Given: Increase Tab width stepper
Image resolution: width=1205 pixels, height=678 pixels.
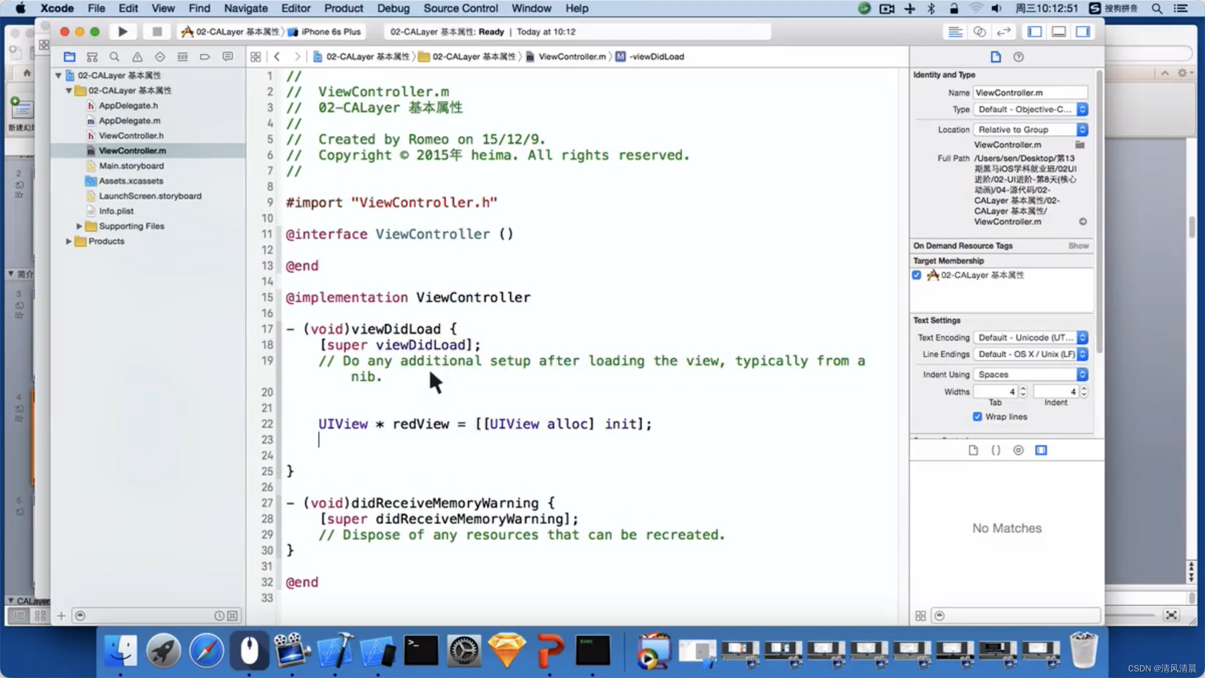Looking at the screenshot, I should (x=1023, y=389).
